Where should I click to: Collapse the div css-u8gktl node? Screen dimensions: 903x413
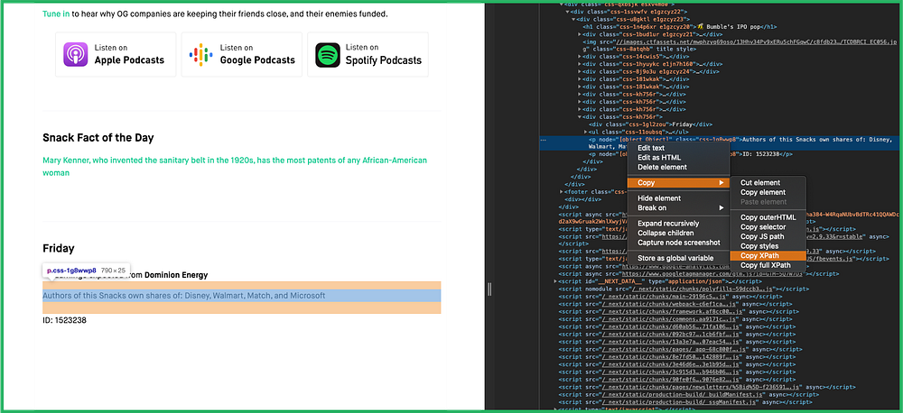click(x=573, y=19)
